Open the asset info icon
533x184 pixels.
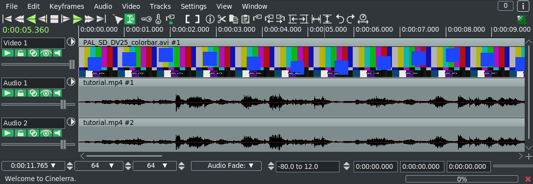[210, 19]
